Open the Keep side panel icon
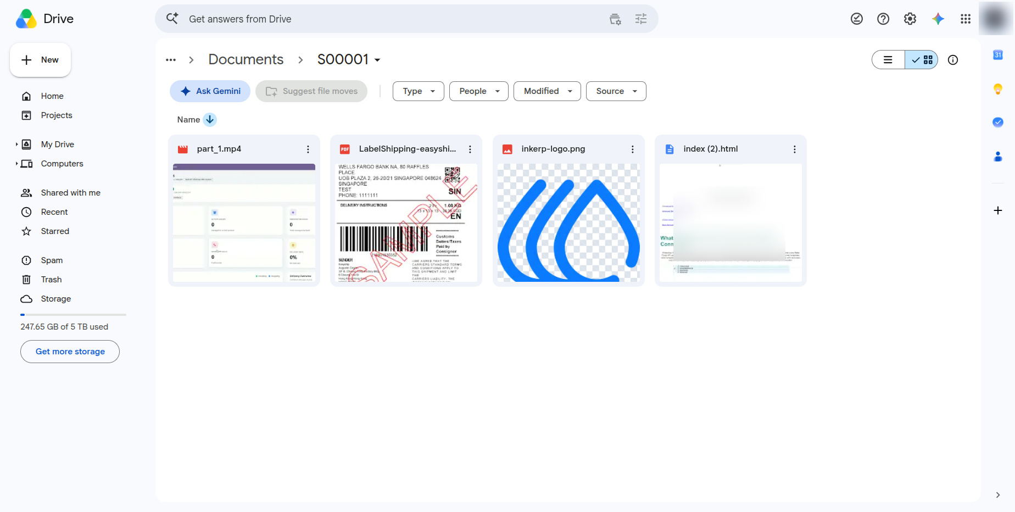1015x512 pixels. click(x=998, y=88)
